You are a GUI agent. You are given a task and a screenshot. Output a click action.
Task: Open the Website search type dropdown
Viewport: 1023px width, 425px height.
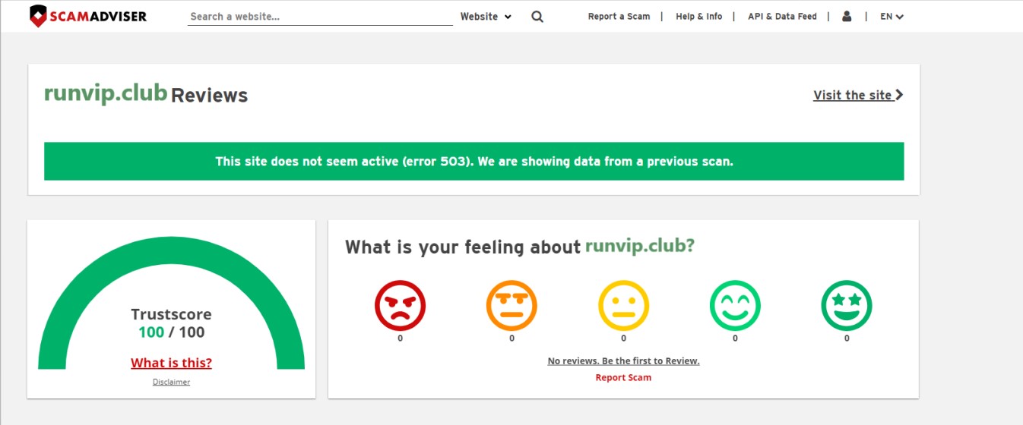pos(486,17)
